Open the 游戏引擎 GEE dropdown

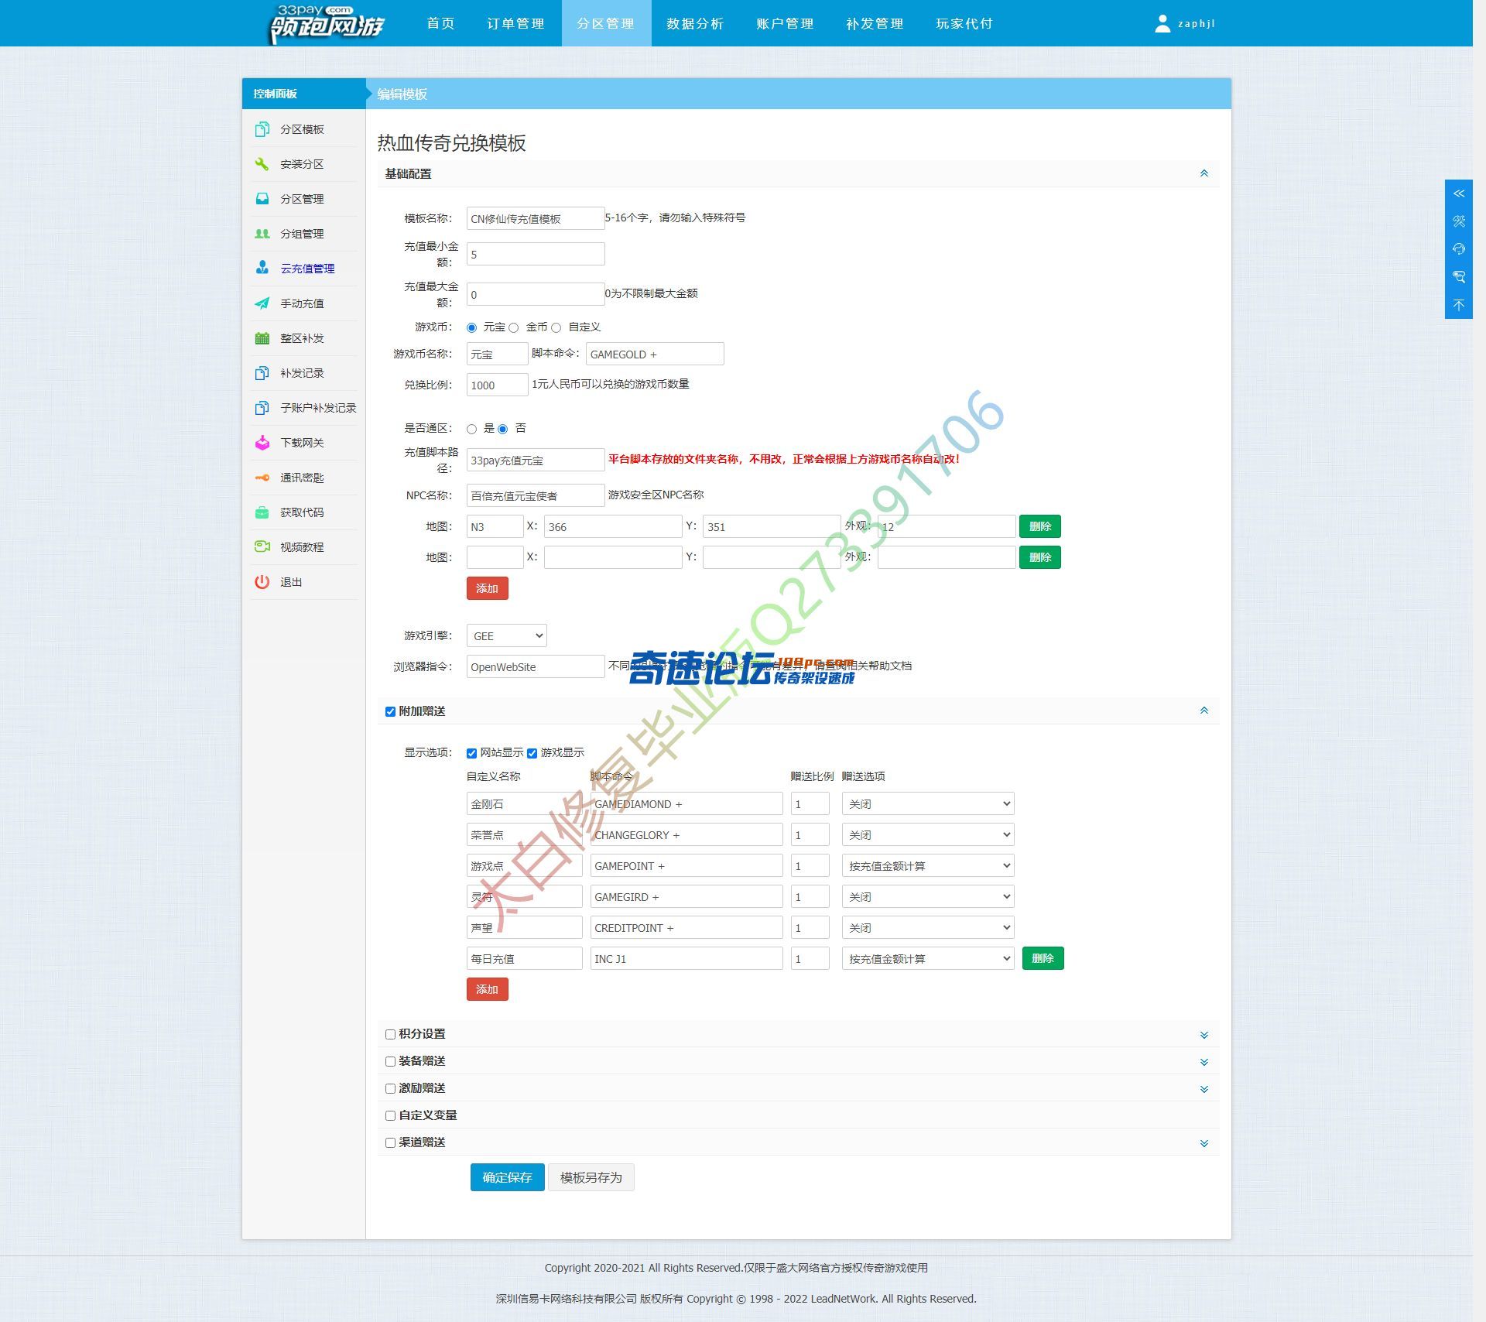pos(507,635)
